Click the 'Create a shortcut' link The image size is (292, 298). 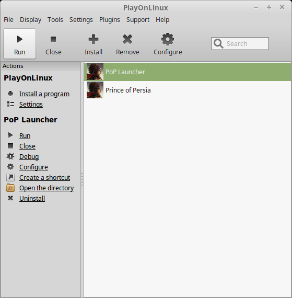(x=44, y=178)
